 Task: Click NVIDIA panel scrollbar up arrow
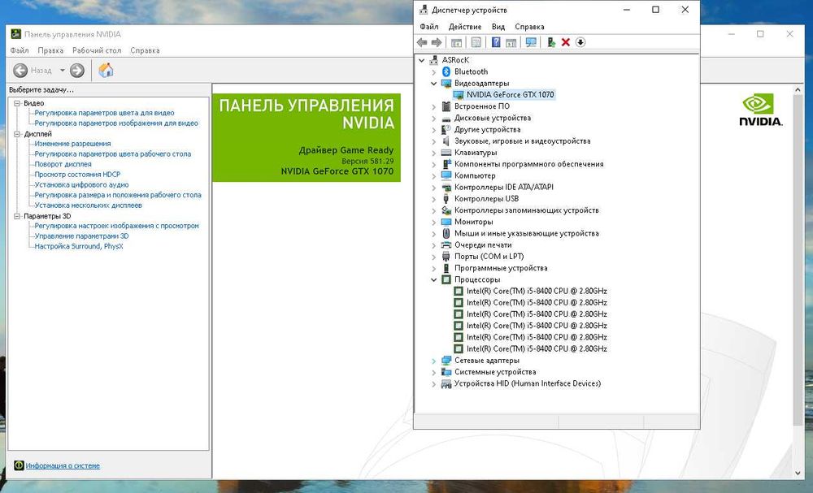pos(798,90)
